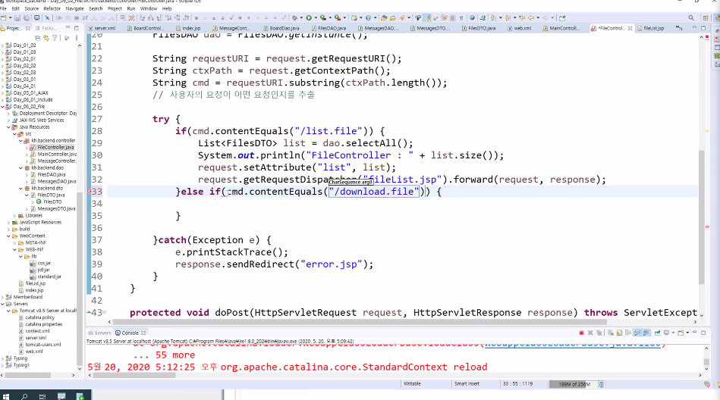The image size is (720, 400).
Task: Click the Toggle Mark Occurrences highlighter icon
Action: tap(427, 18)
